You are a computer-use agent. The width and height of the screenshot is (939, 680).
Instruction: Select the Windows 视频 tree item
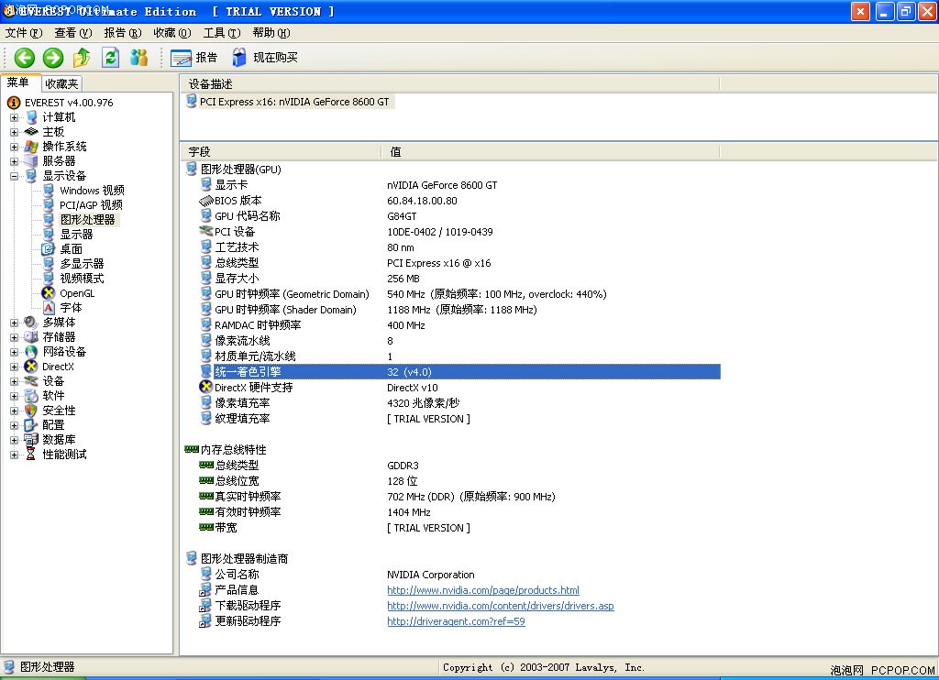pyautogui.click(x=93, y=191)
